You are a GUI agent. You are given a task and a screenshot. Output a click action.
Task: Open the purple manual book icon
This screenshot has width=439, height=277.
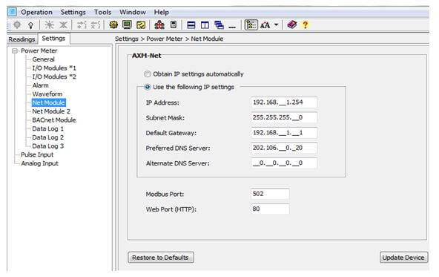pyautogui.click(x=291, y=25)
